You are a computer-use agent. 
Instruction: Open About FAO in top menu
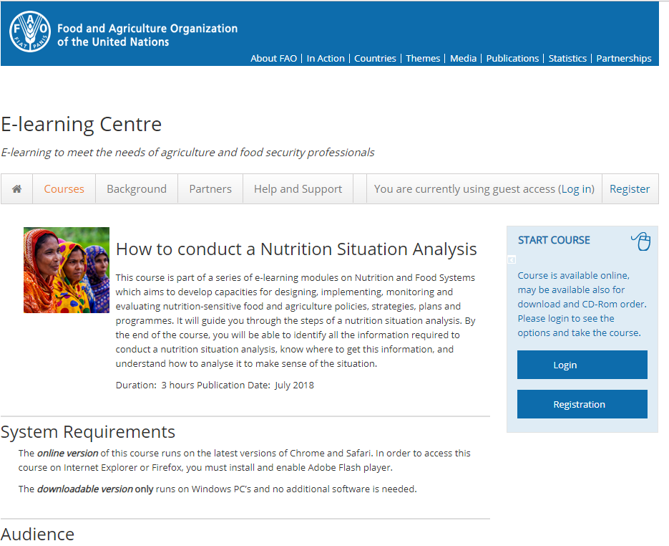point(273,59)
